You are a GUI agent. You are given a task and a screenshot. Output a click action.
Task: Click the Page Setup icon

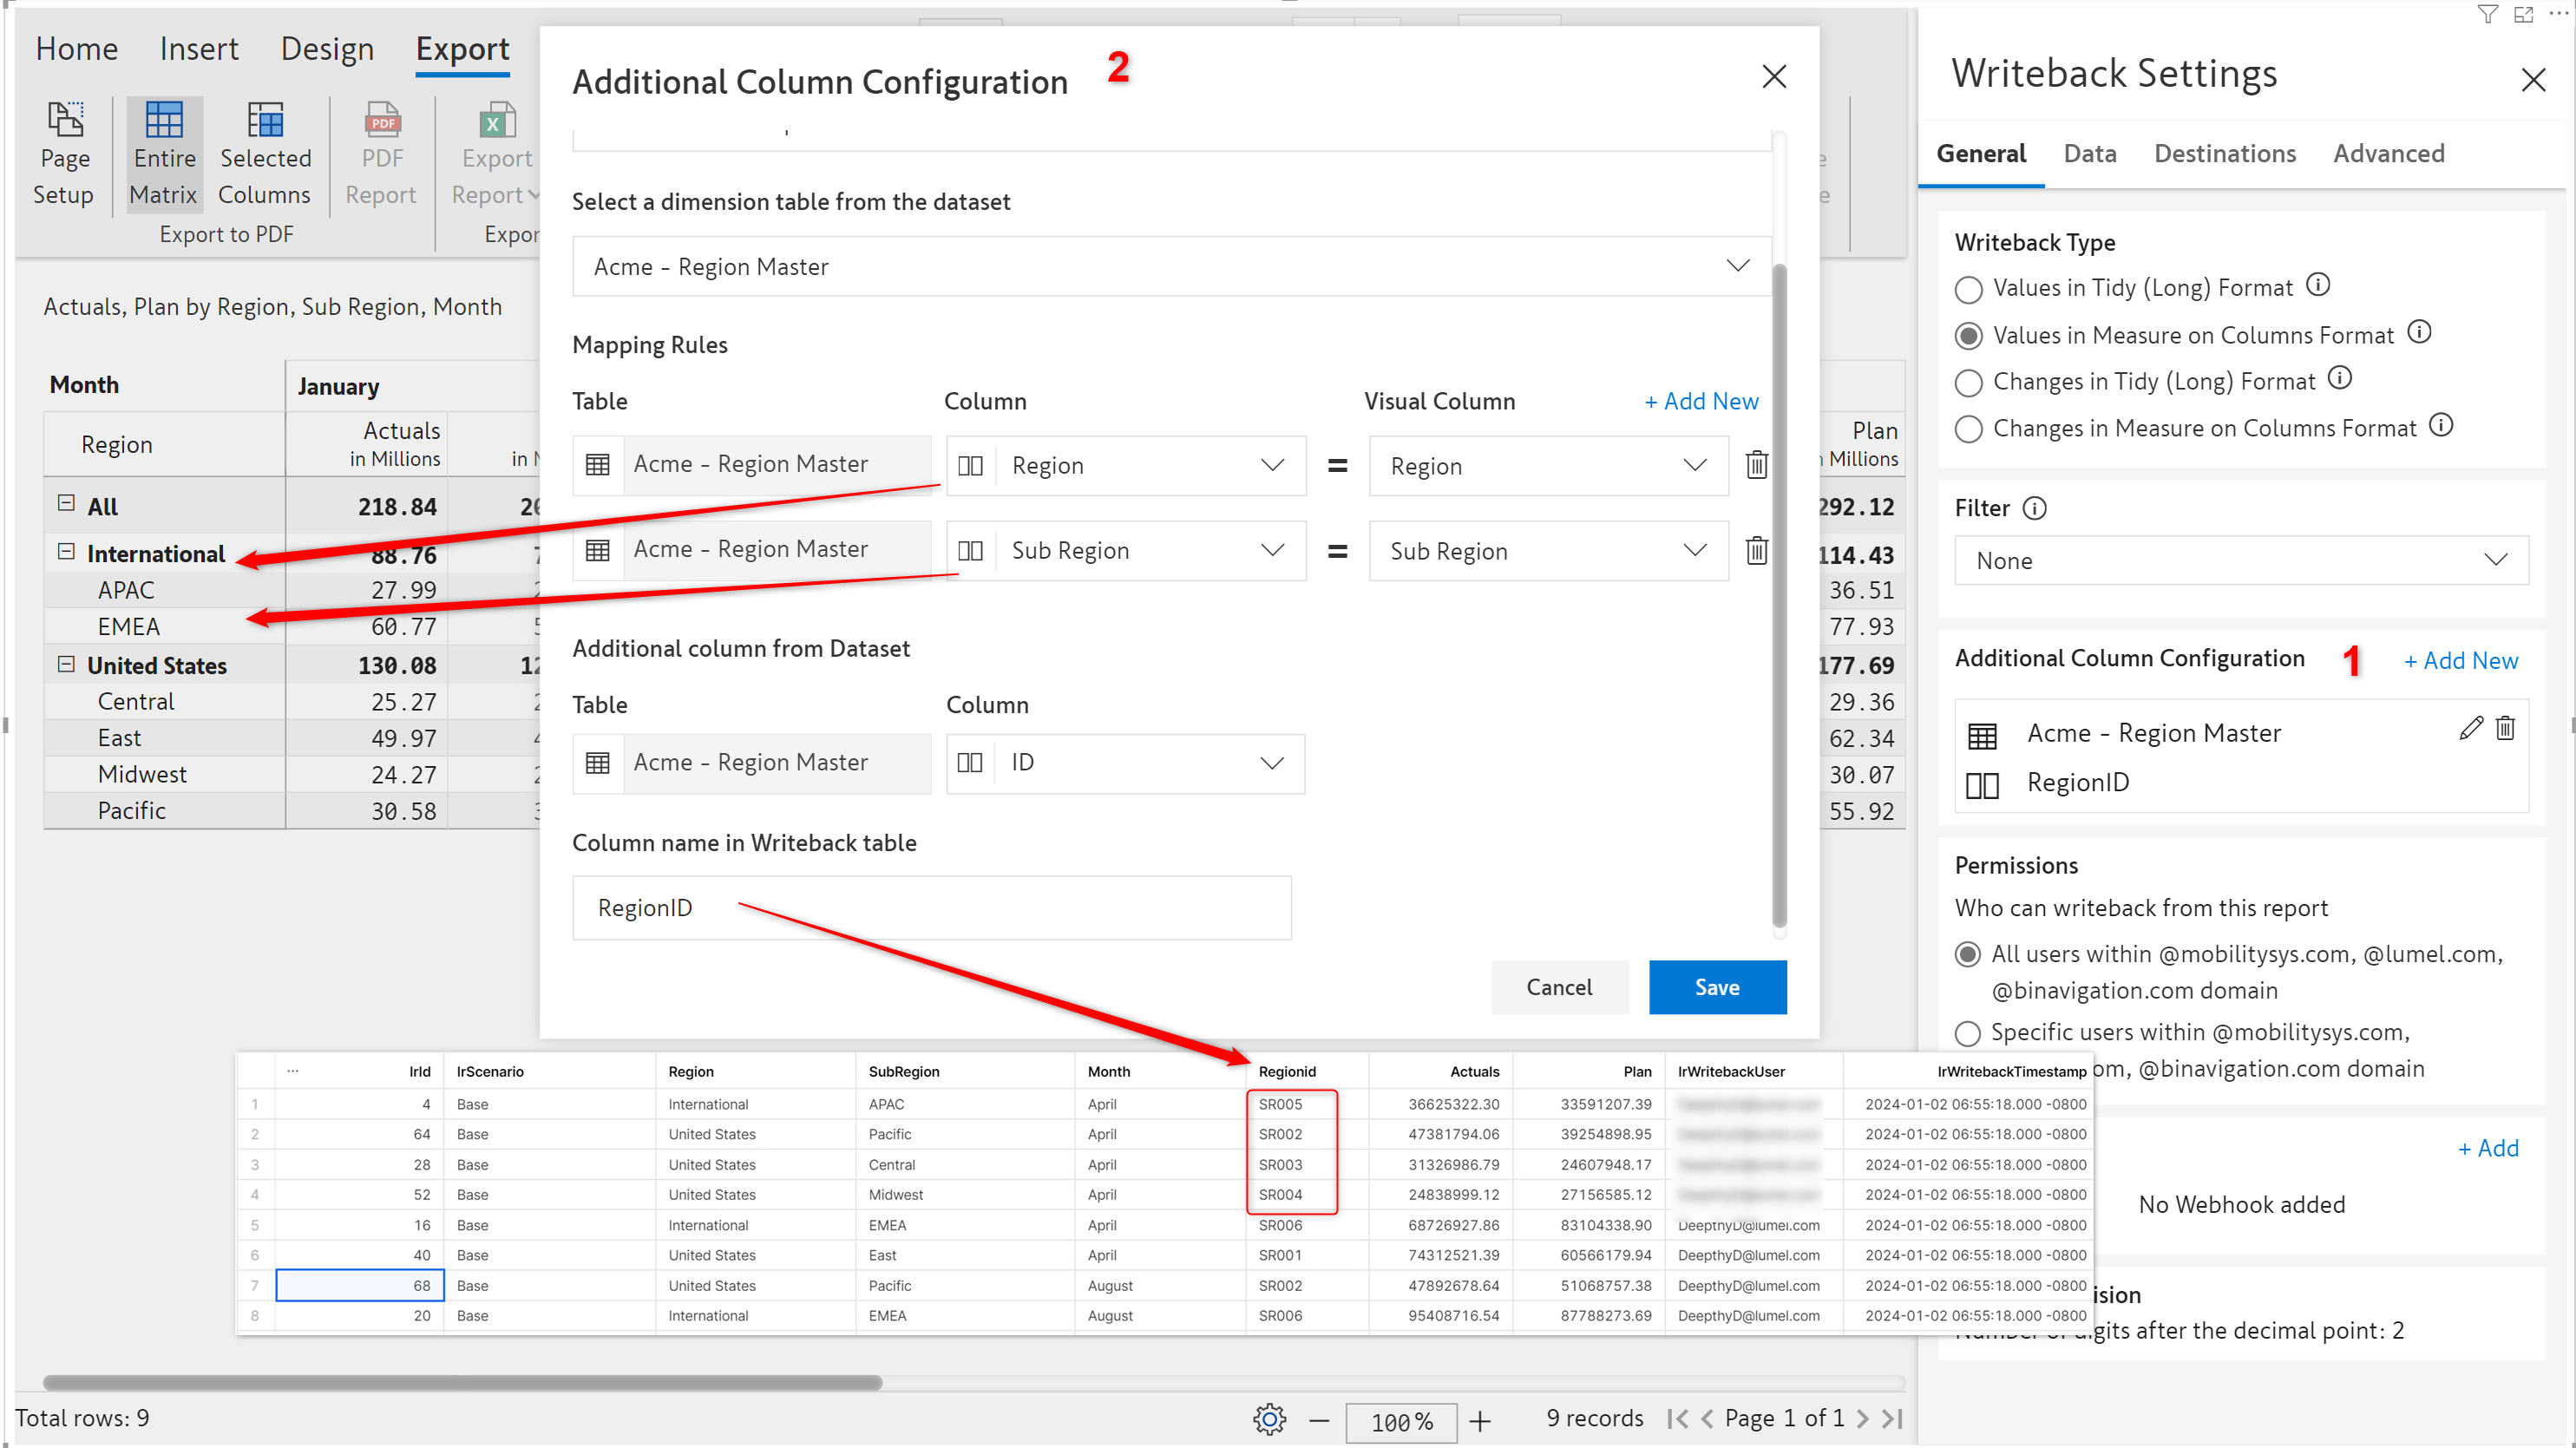tap(64, 121)
